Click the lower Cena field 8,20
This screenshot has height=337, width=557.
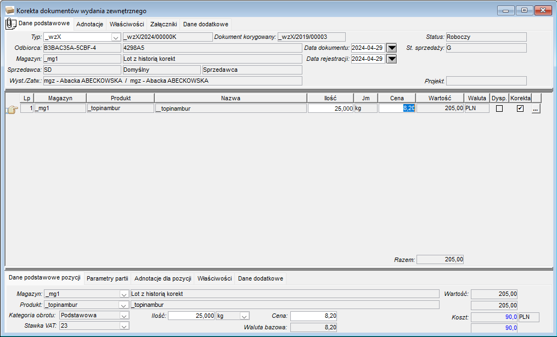click(313, 316)
